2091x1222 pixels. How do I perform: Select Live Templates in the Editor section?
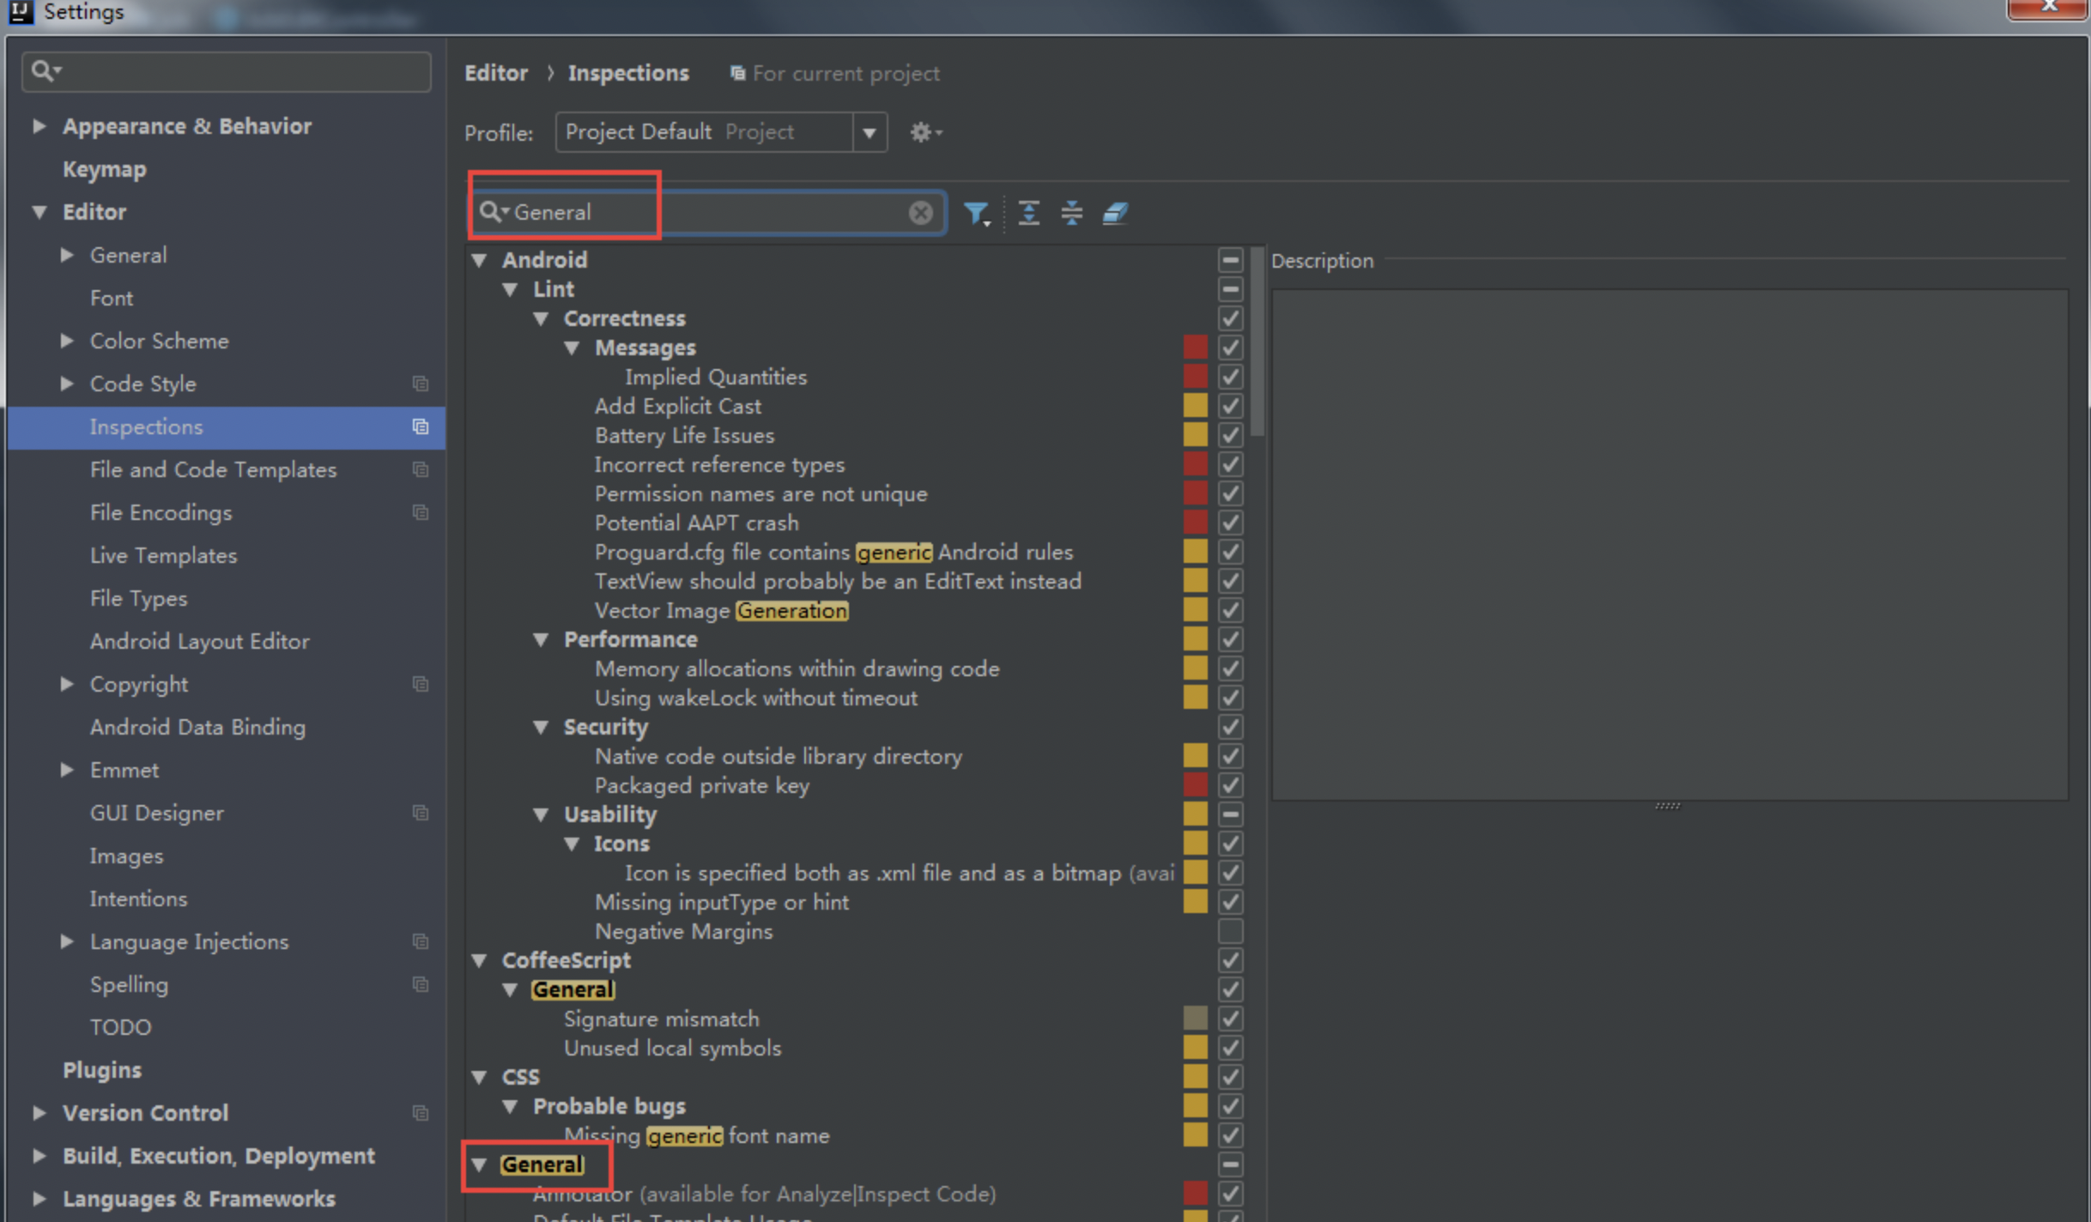163,555
